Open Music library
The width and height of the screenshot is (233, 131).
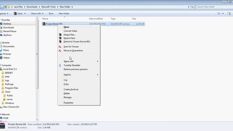(x=6, y=50)
